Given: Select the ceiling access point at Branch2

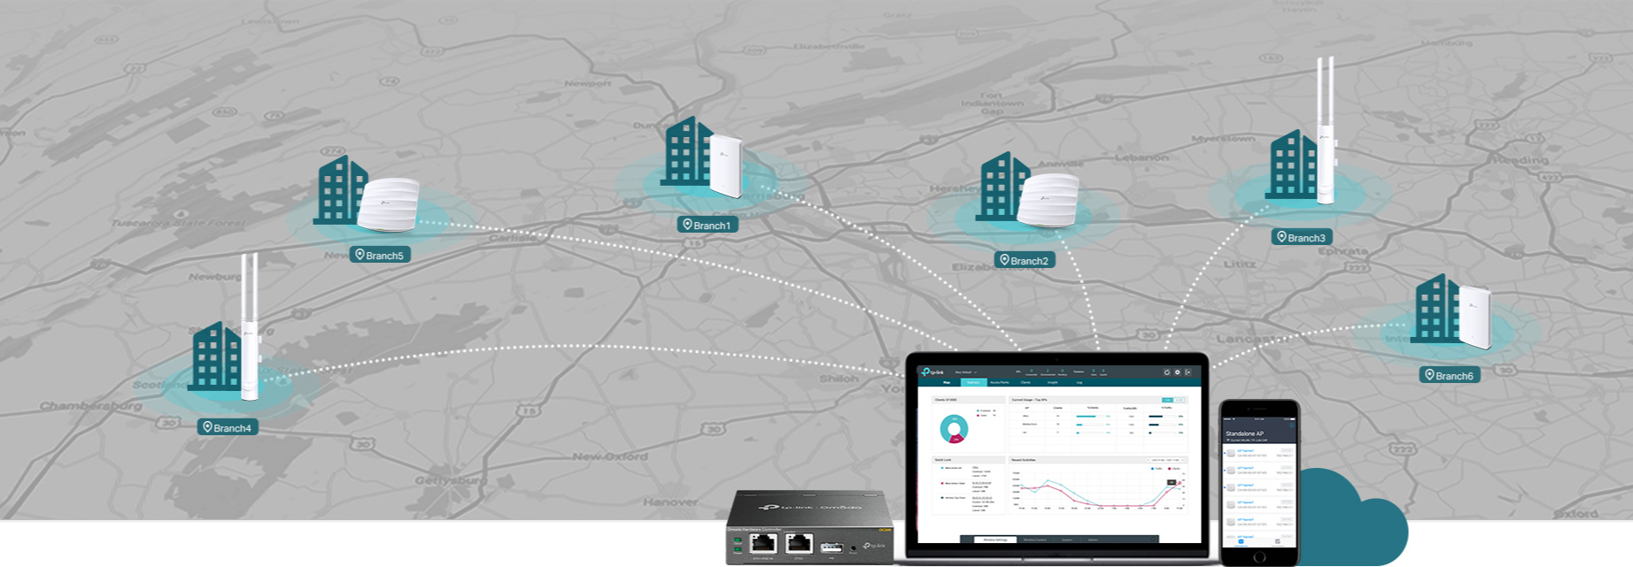Looking at the screenshot, I should coord(1048,200).
